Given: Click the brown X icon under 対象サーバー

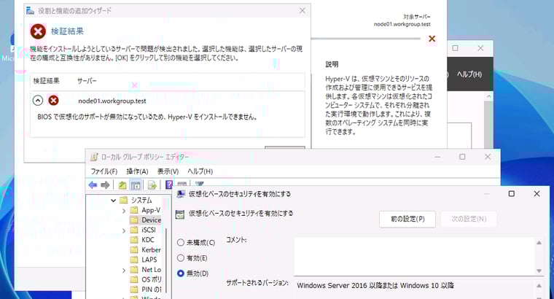Looking at the screenshot, I should [432, 39].
